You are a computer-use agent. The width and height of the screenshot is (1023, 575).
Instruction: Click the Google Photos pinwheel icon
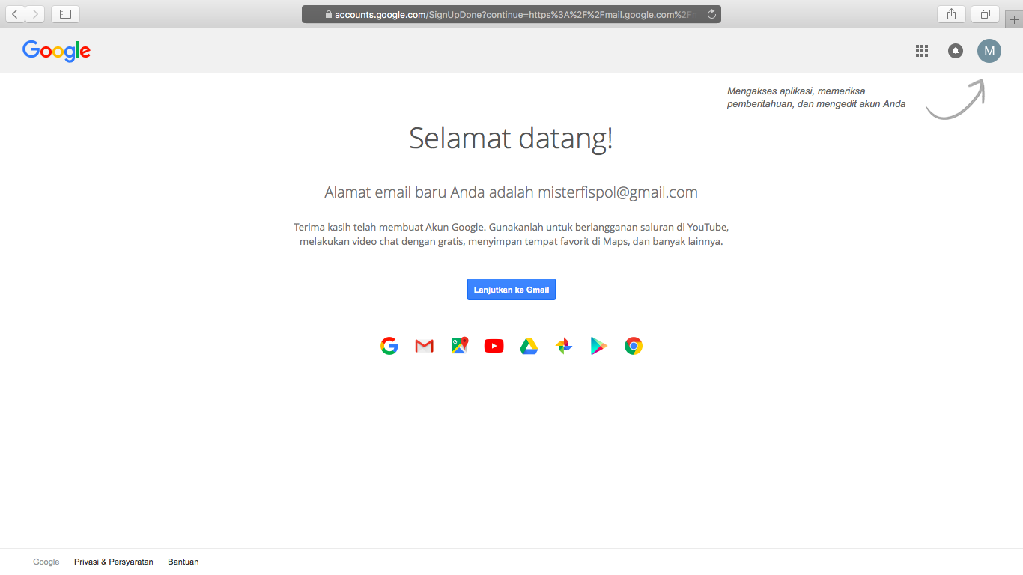[564, 346]
